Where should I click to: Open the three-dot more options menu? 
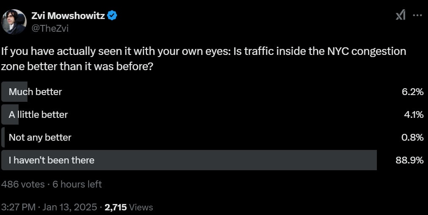click(x=417, y=15)
